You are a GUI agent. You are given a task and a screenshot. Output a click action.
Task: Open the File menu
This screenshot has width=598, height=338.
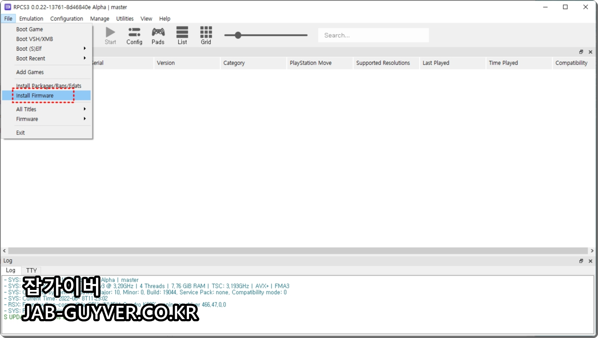pos(8,19)
